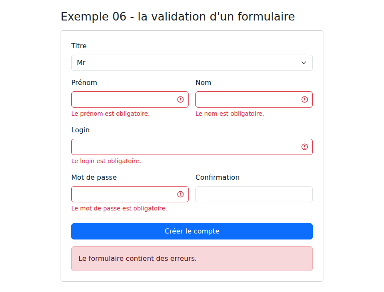
Task: Click the error icon in Mot de passe field
Action: pyautogui.click(x=180, y=194)
